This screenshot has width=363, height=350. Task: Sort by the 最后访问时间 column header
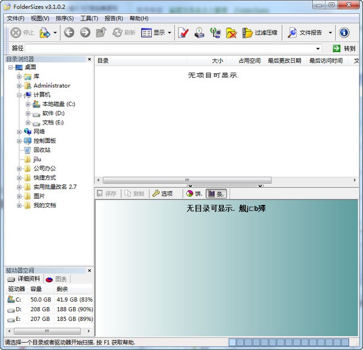click(x=327, y=61)
